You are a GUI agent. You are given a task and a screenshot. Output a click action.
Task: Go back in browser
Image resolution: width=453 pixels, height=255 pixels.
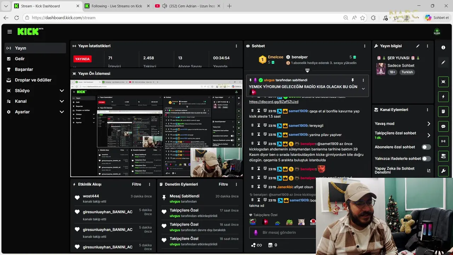tap(6, 18)
